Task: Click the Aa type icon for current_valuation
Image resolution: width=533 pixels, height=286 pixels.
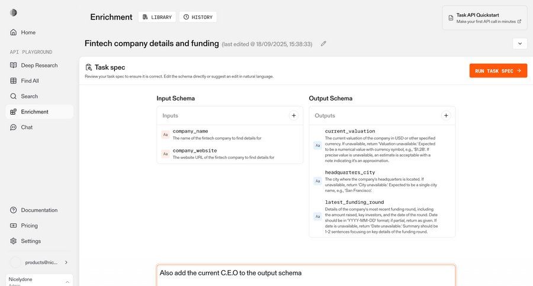Action: coord(317,145)
